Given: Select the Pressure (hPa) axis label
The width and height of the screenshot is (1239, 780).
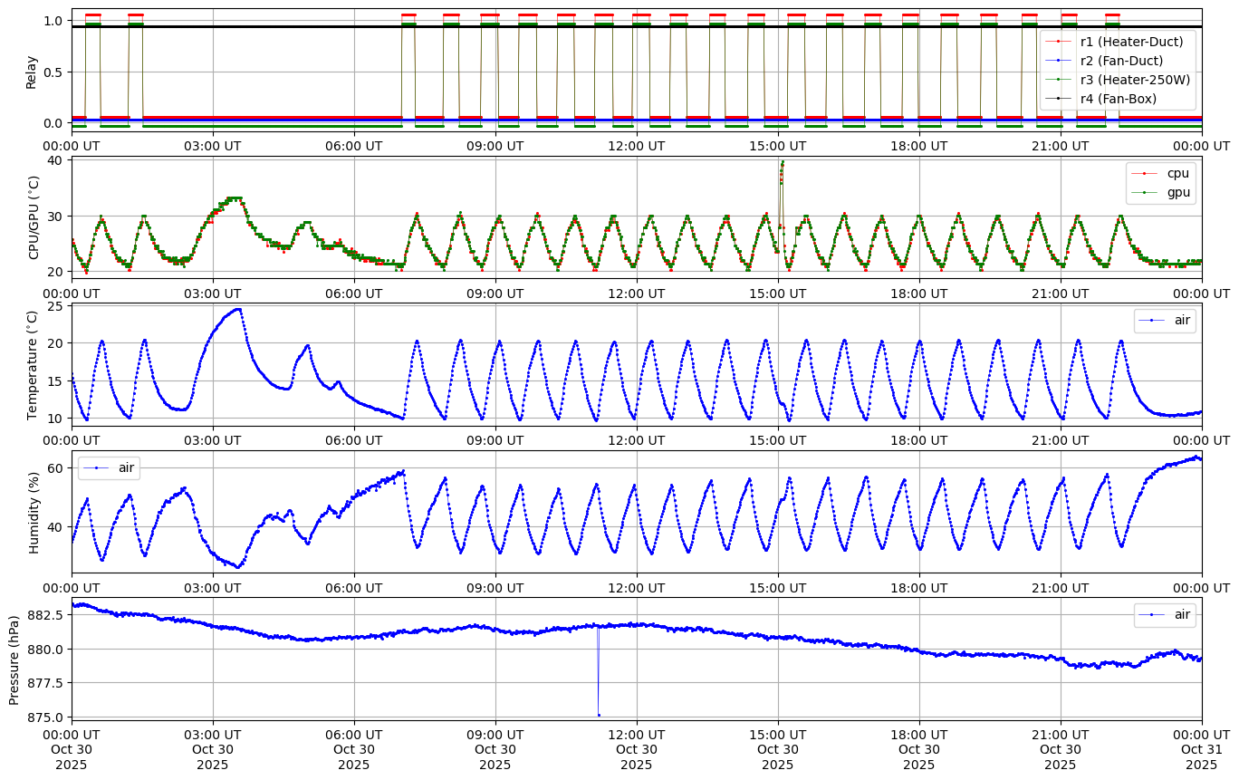Looking at the screenshot, I should point(14,659).
